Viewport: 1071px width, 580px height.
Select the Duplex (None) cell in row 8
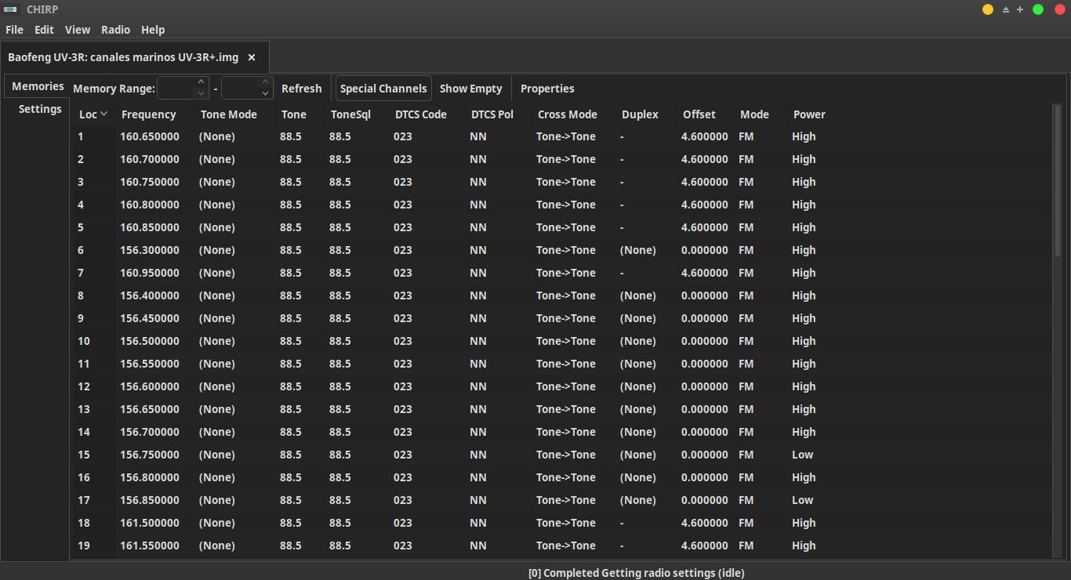[x=638, y=295]
